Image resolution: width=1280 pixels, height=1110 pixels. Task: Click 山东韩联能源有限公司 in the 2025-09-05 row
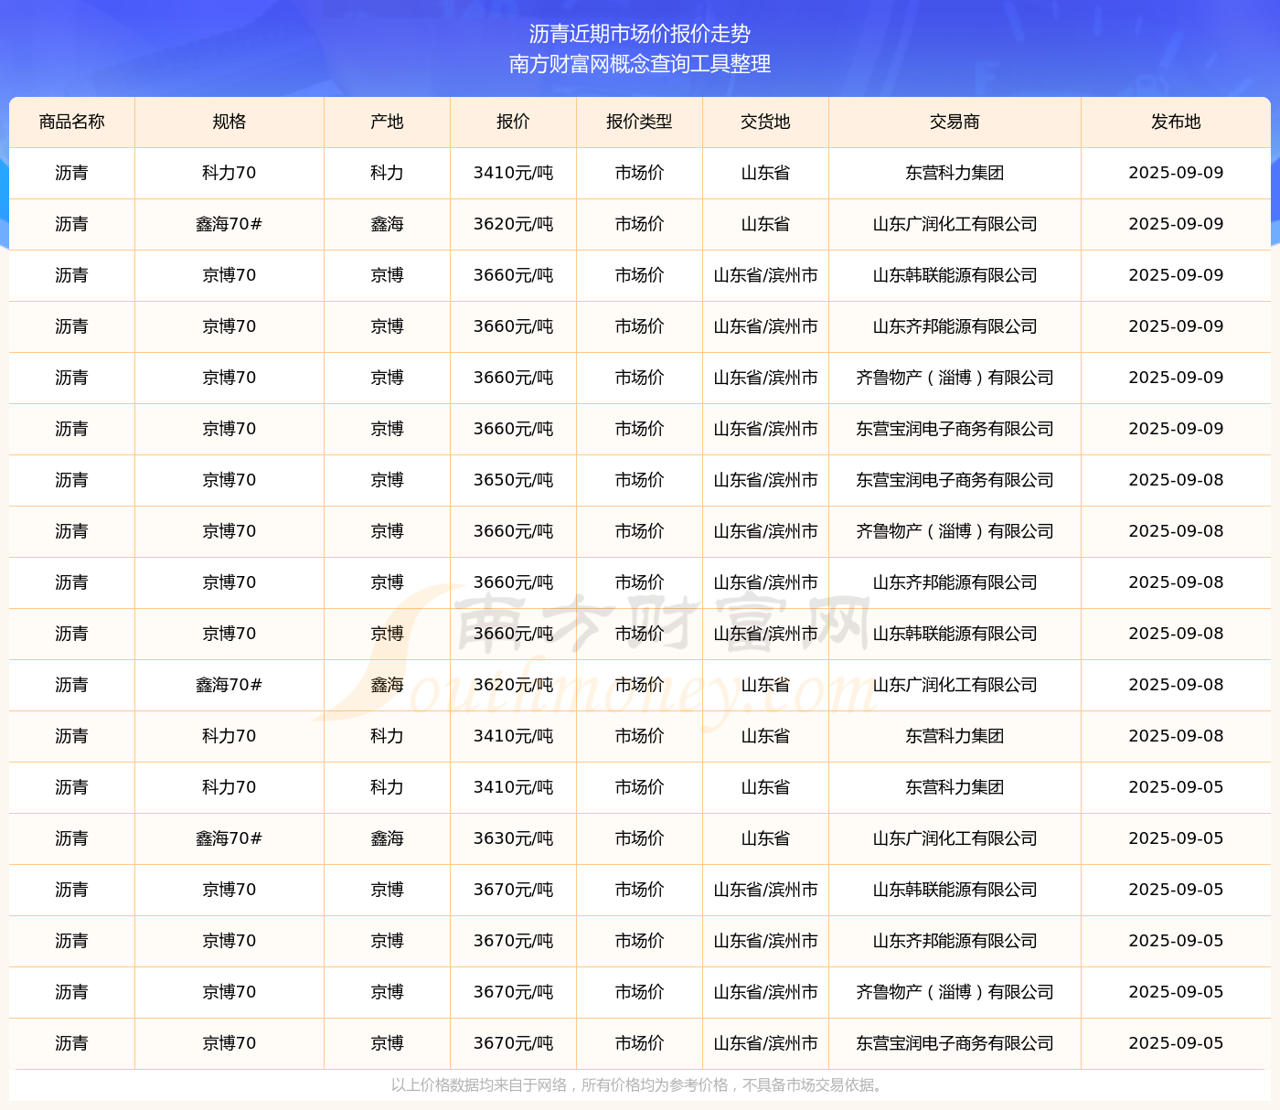pos(955,890)
